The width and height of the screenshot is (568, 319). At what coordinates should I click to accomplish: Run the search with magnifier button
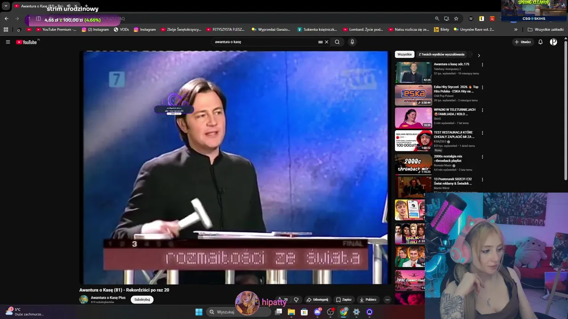coord(337,42)
